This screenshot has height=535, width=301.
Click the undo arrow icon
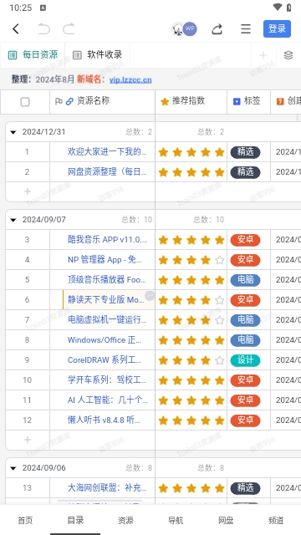point(43,29)
